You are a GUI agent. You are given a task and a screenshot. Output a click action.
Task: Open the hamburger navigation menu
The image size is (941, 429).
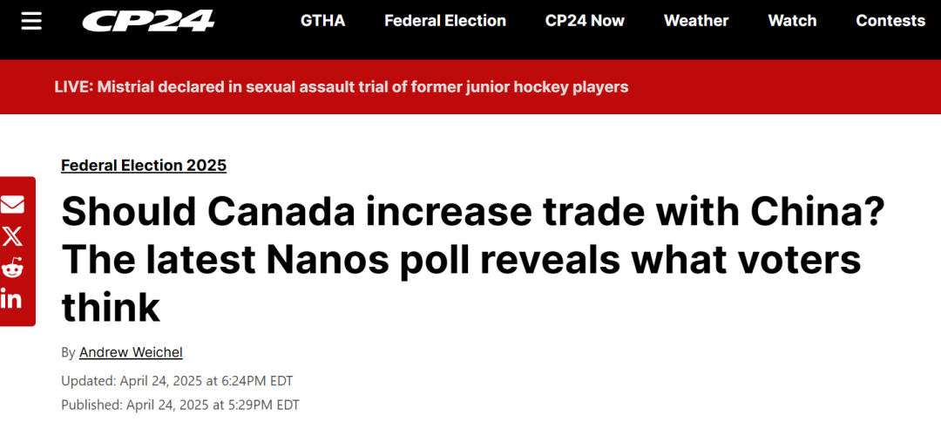(x=30, y=21)
